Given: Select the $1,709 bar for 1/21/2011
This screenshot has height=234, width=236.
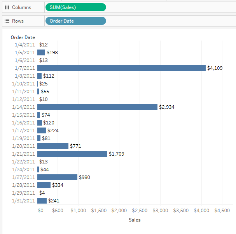Looking at the screenshot, I should (72, 154).
